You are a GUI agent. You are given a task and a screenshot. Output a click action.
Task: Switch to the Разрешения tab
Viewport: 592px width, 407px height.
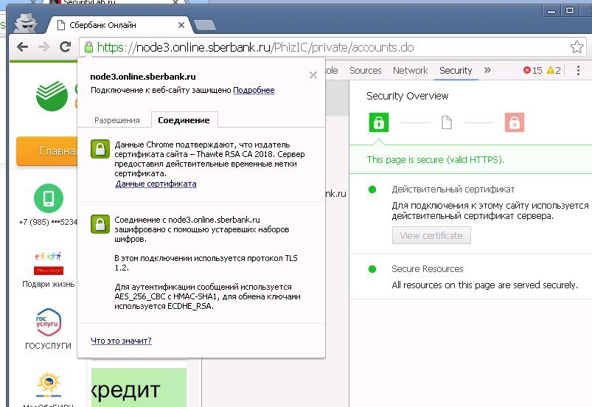pos(117,120)
